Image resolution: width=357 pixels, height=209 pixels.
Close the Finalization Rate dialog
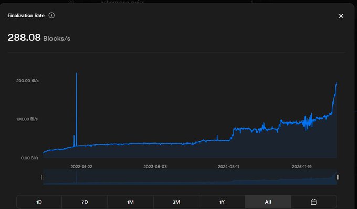click(341, 16)
